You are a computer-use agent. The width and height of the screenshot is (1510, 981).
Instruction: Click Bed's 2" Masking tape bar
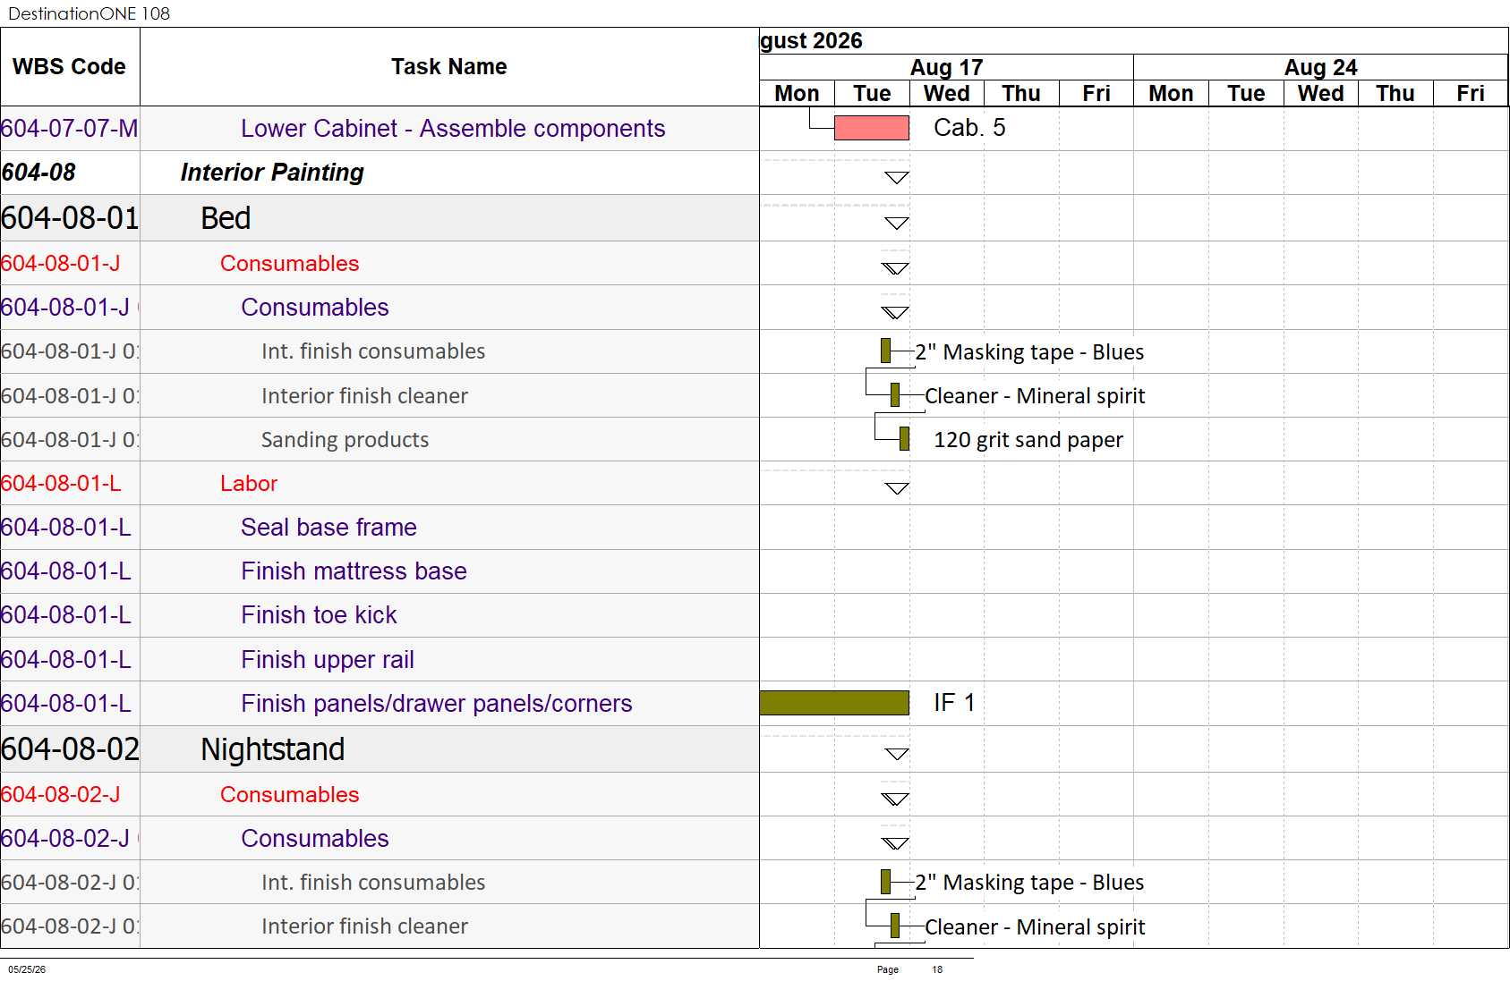click(x=885, y=351)
